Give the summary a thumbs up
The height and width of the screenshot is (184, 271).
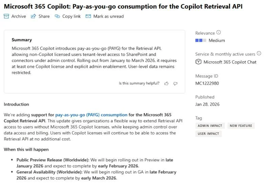point(166,83)
